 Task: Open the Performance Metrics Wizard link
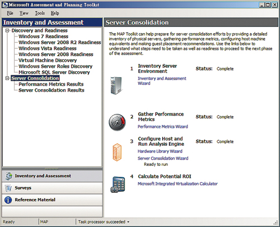click(x=163, y=127)
